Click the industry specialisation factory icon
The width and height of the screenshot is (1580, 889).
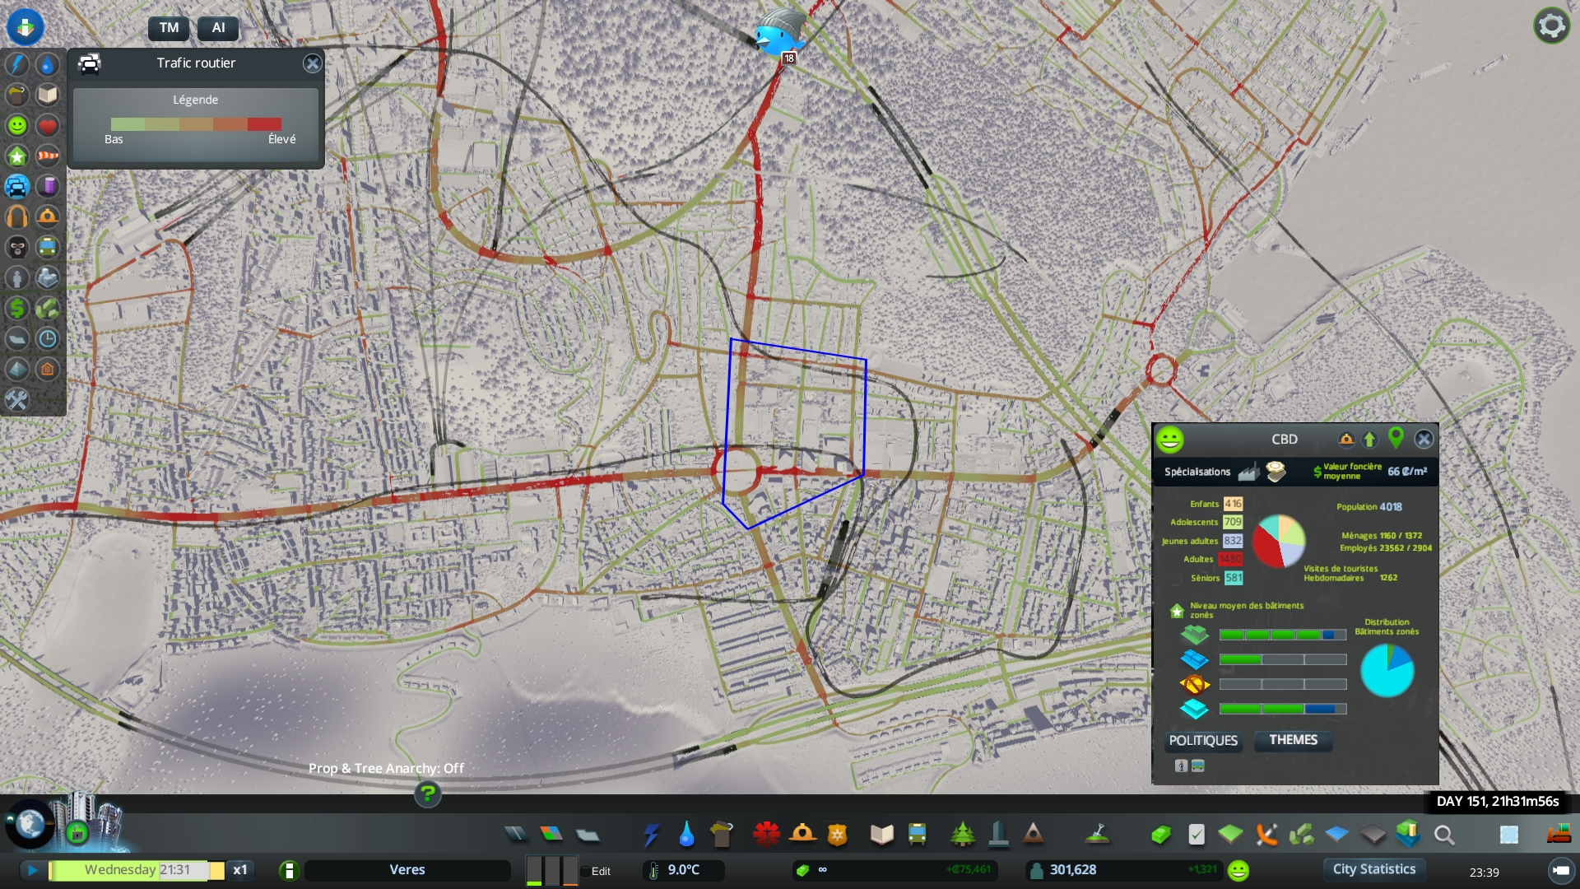[x=1249, y=472]
